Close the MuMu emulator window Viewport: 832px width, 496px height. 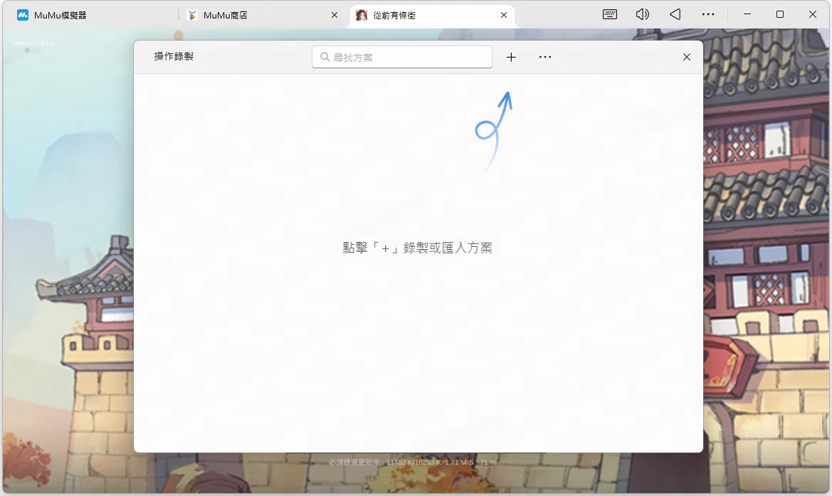click(x=812, y=14)
